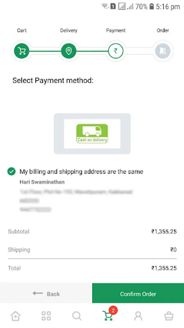Open the categories grid icon in bottom bar
This screenshot has width=184, height=328.
click(46, 316)
